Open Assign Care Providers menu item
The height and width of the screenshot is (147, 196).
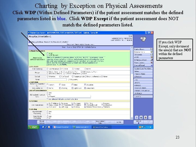143,69
